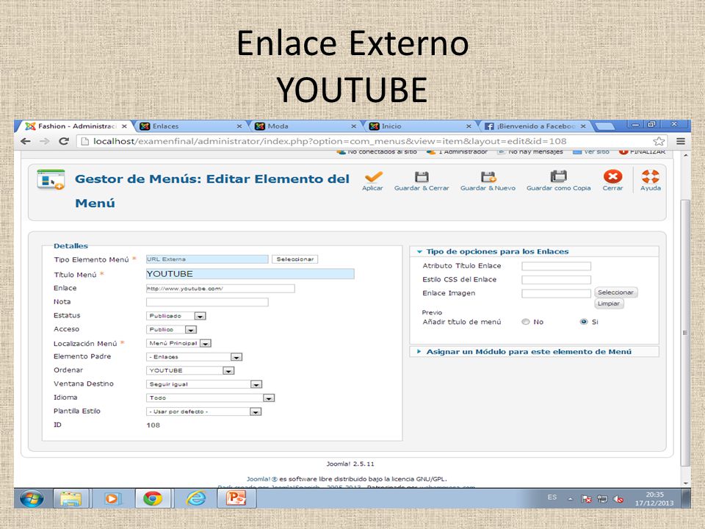Select Si for Añadir título de menú
This screenshot has width=705, height=529.
tap(584, 322)
